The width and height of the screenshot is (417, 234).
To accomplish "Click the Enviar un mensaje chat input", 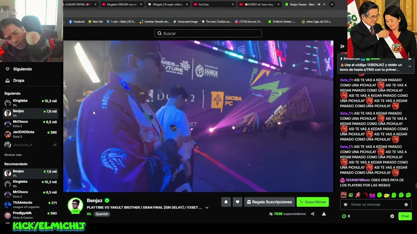I will pyautogui.click(x=376, y=204).
